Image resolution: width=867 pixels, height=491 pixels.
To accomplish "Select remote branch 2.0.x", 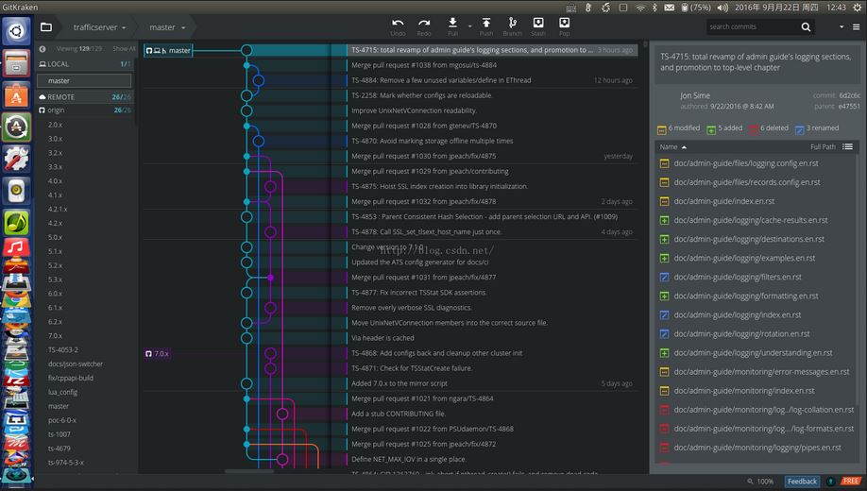I will tap(55, 125).
